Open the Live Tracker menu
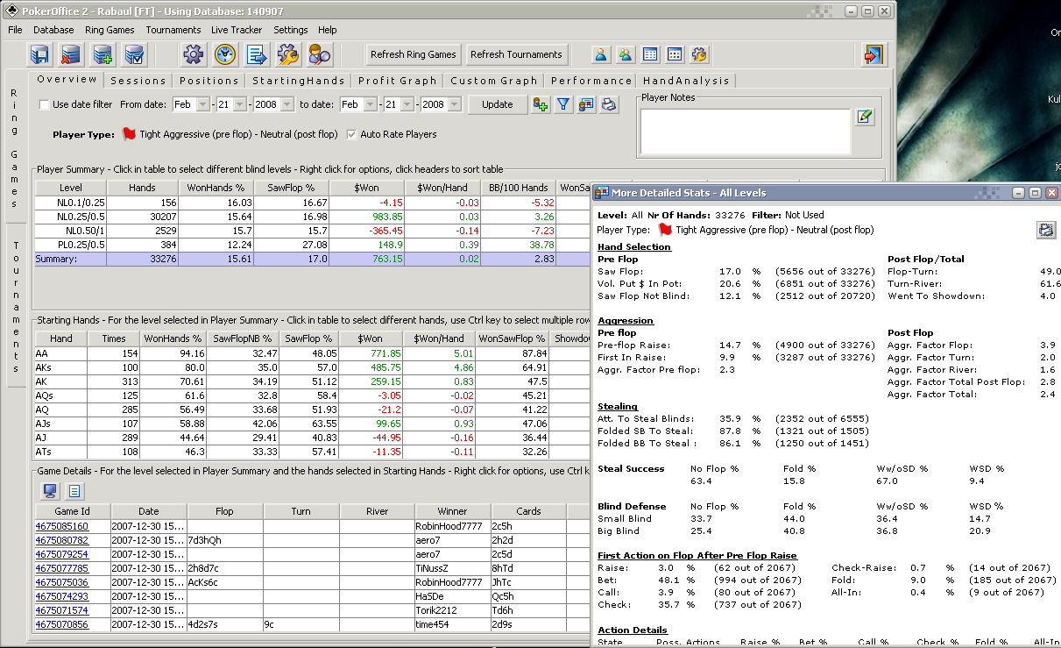 (237, 30)
